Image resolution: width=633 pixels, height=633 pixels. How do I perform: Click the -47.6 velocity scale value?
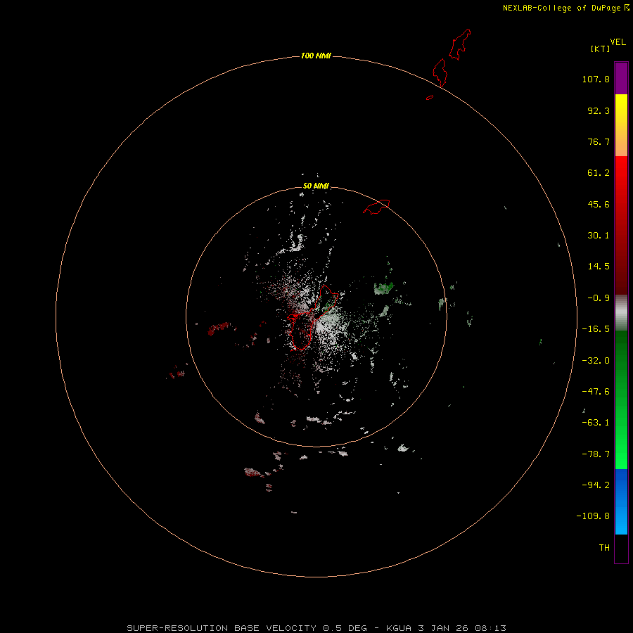[x=596, y=392]
